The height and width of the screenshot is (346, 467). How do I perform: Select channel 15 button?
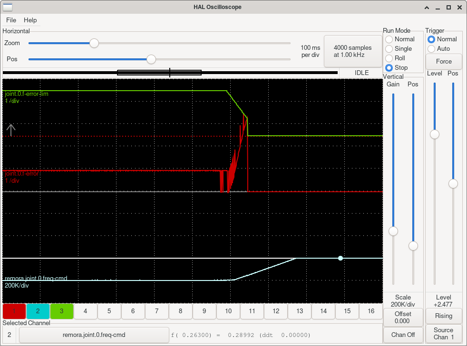click(x=347, y=311)
